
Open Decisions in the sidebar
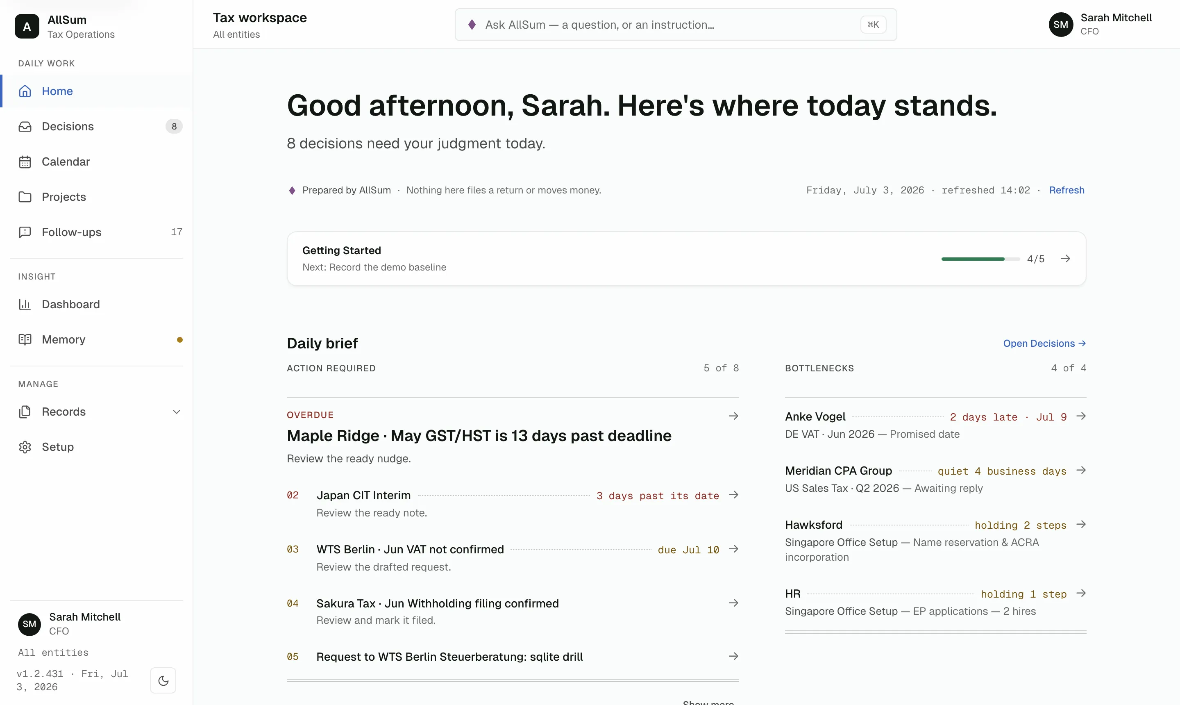[96, 126]
